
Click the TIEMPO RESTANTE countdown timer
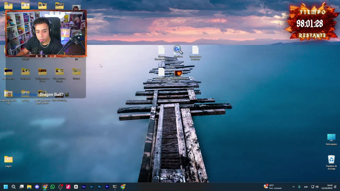(312, 22)
